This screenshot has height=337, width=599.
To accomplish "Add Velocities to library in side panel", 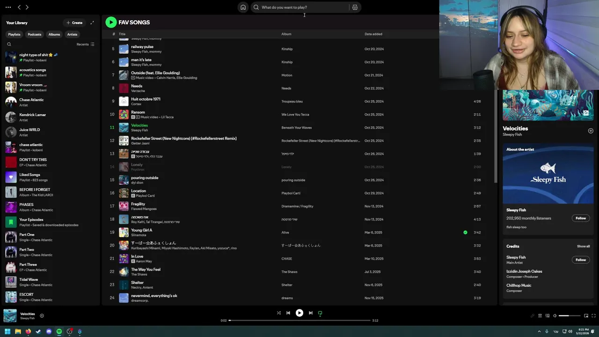I will pyautogui.click(x=591, y=131).
